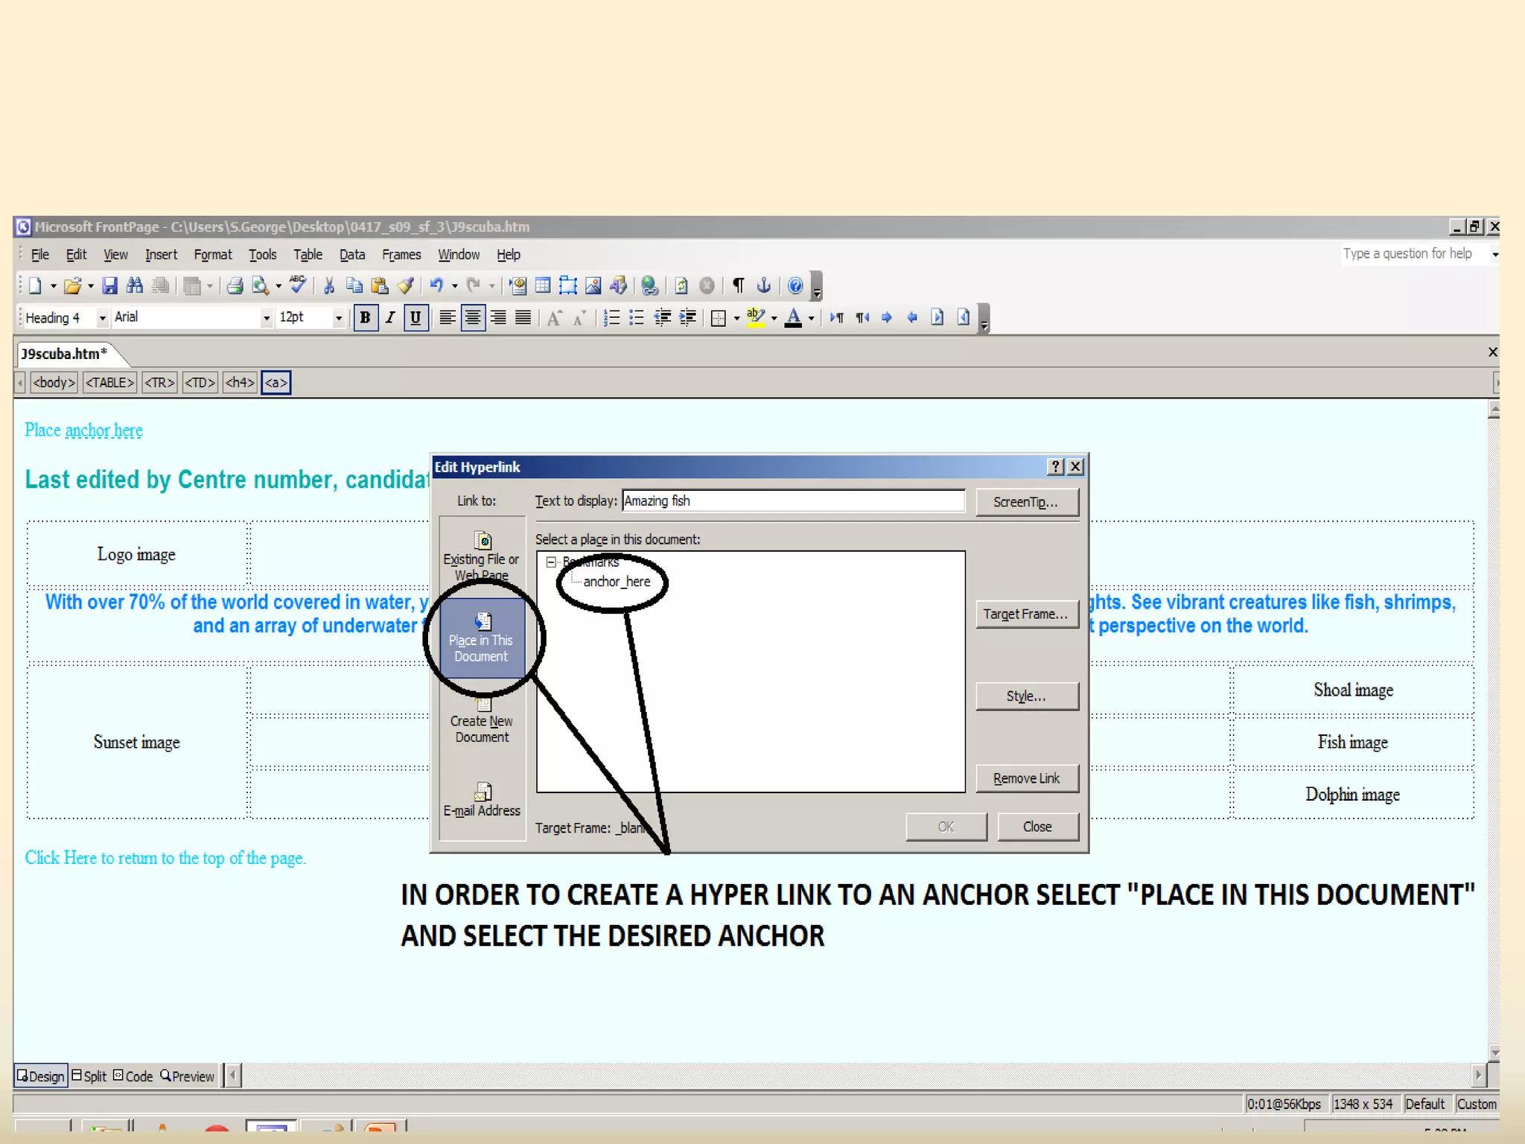The image size is (1525, 1144).
Task: Click the Save icon in toolbar
Action: (x=109, y=285)
